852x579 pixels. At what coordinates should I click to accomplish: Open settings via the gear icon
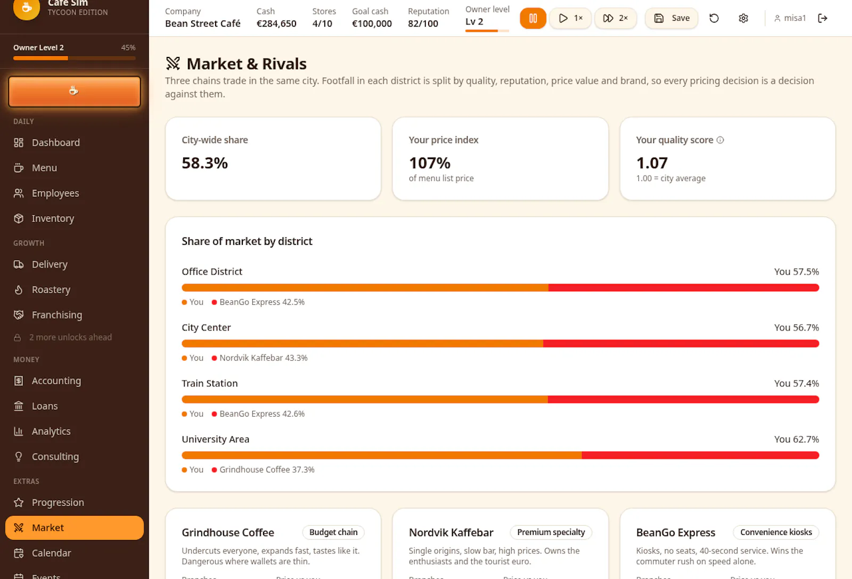(743, 19)
